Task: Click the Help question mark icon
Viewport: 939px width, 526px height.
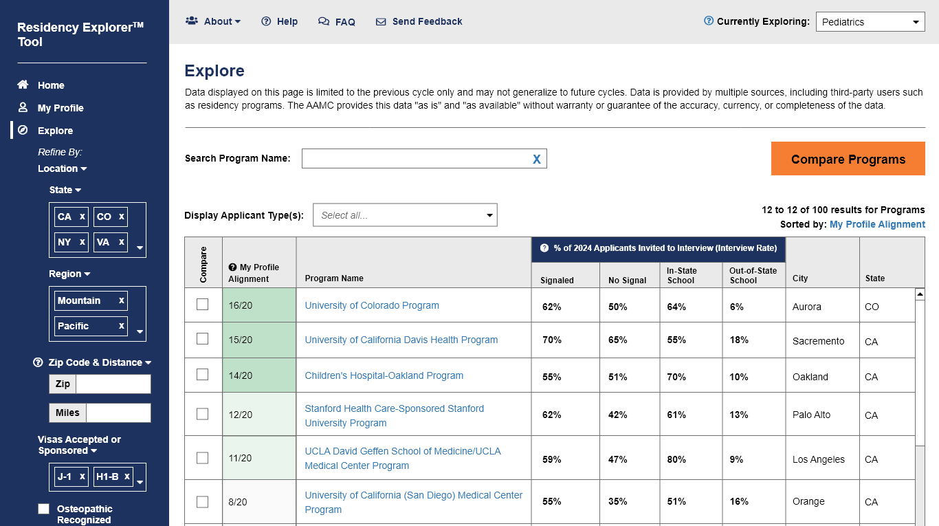Action: (266, 21)
